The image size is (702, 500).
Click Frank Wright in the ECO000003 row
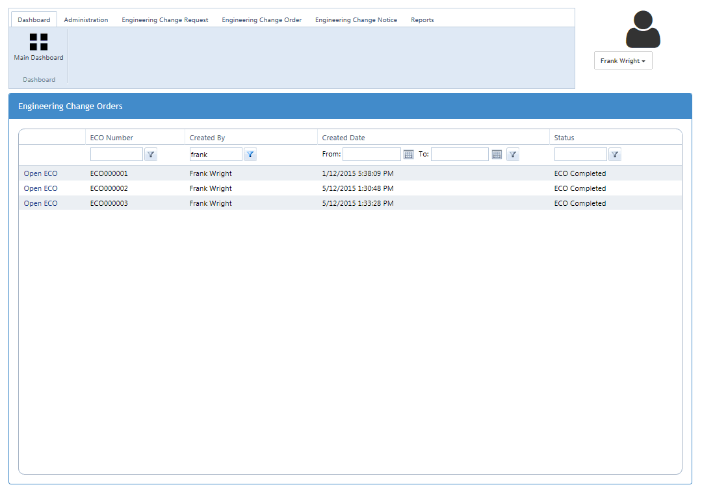(x=211, y=203)
